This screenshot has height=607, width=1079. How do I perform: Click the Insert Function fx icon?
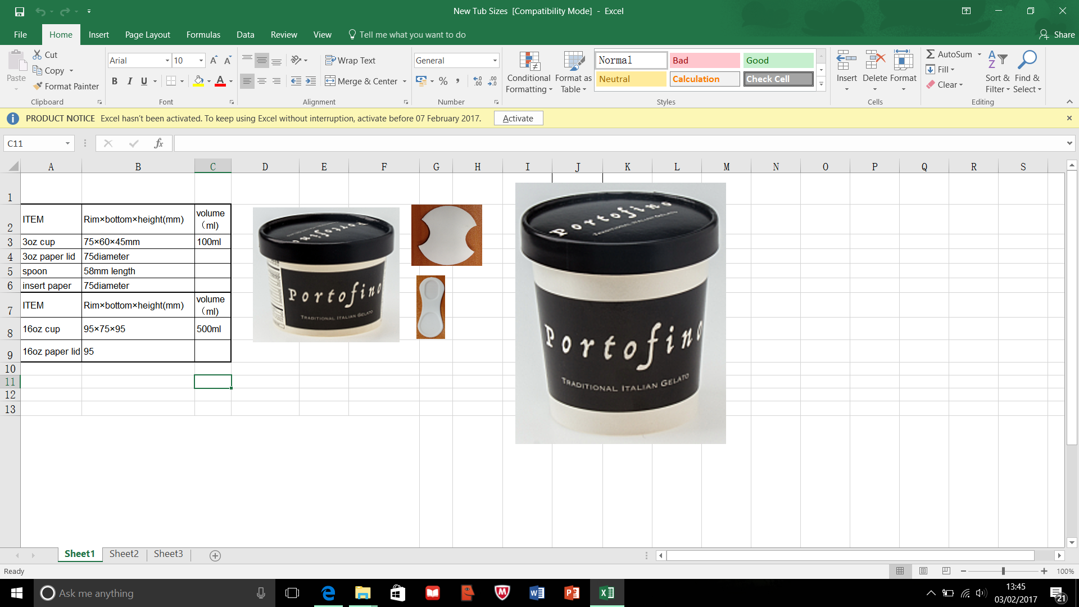pyautogui.click(x=158, y=143)
